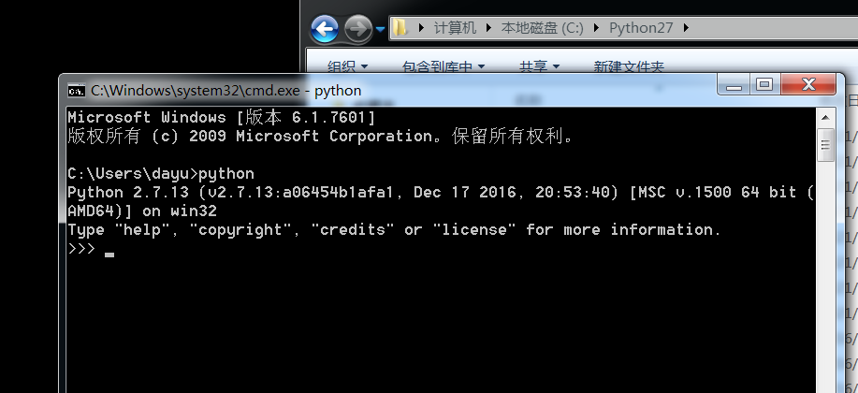Screen dimensions: 858x393
Task: Click the Python >>> prompt line
Action: (91, 249)
